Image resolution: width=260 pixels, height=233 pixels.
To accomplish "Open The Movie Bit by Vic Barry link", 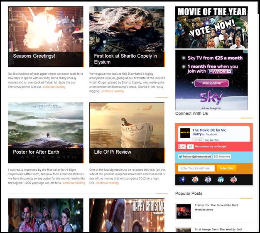I will tap(209, 132).
